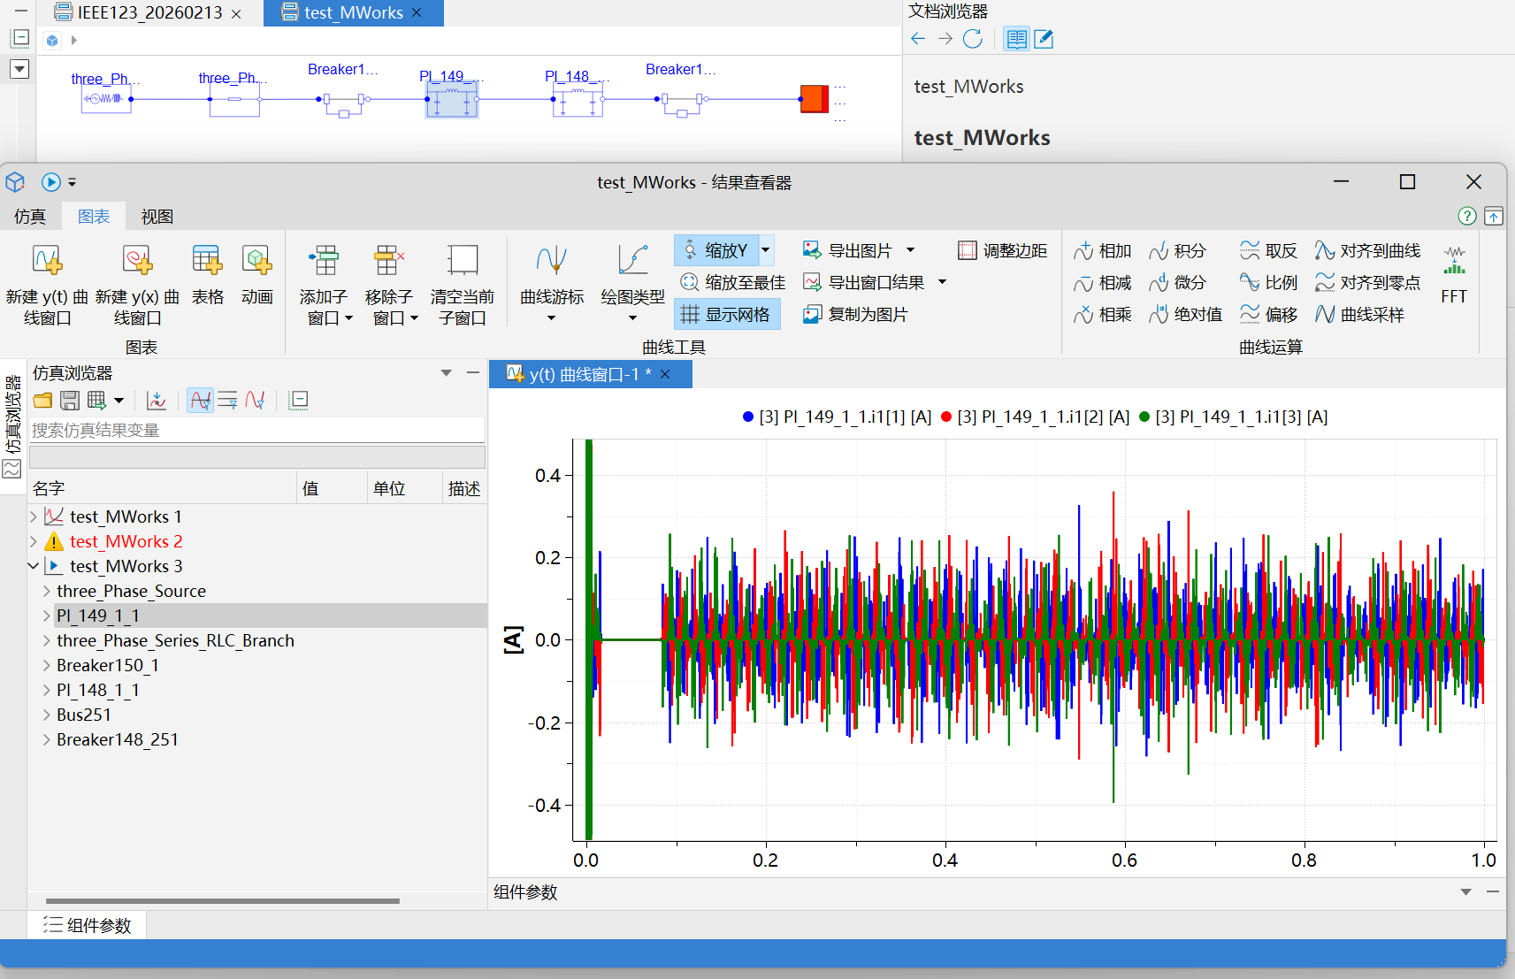The height and width of the screenshot is (979, 1515).
Task: Click the zoom to best fit button
Action: (732, 283)
